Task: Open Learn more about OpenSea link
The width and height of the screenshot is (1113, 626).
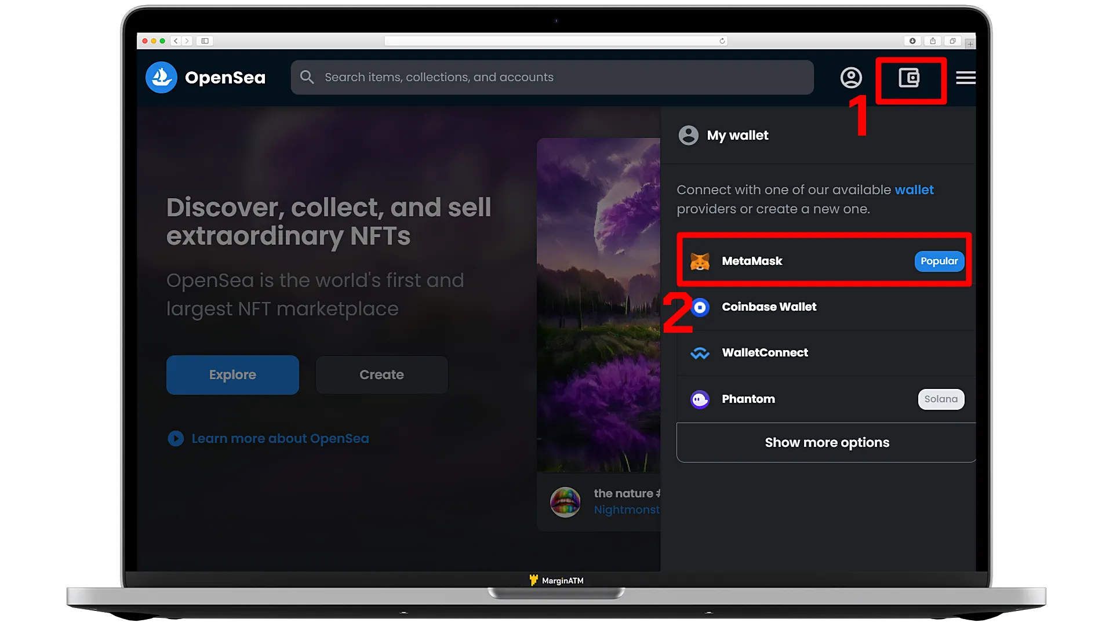Action: point(280,439)
